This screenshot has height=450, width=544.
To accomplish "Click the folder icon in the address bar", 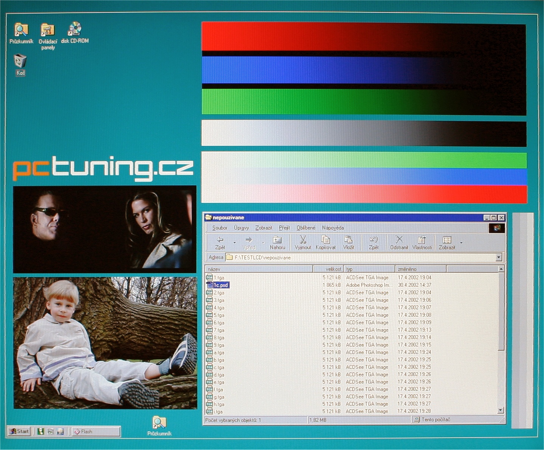I will coord(229,257).
